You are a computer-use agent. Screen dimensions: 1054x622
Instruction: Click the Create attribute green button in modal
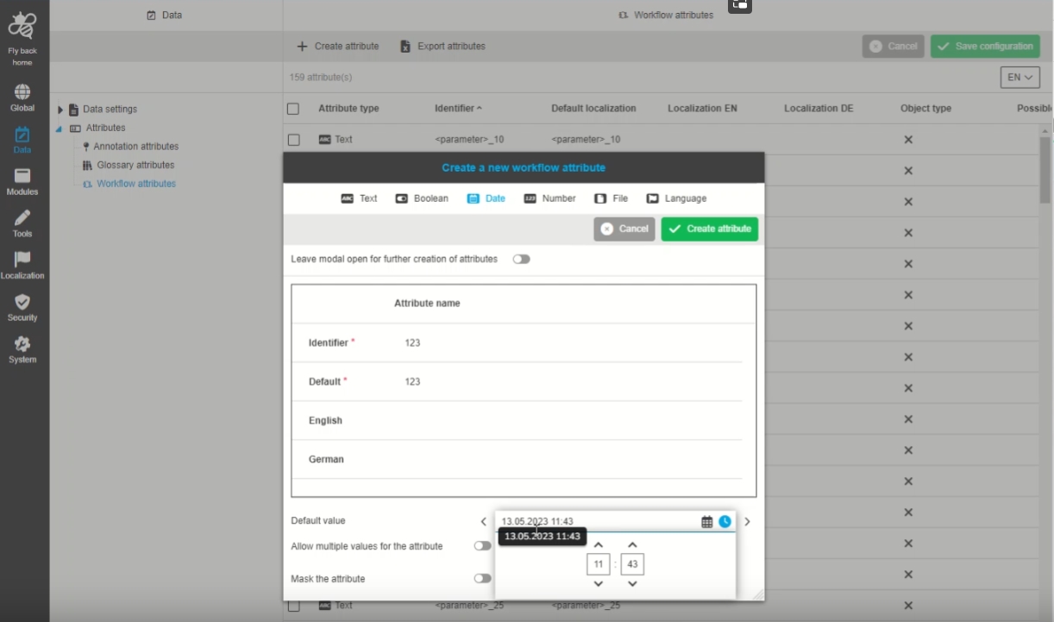[710, 229]
